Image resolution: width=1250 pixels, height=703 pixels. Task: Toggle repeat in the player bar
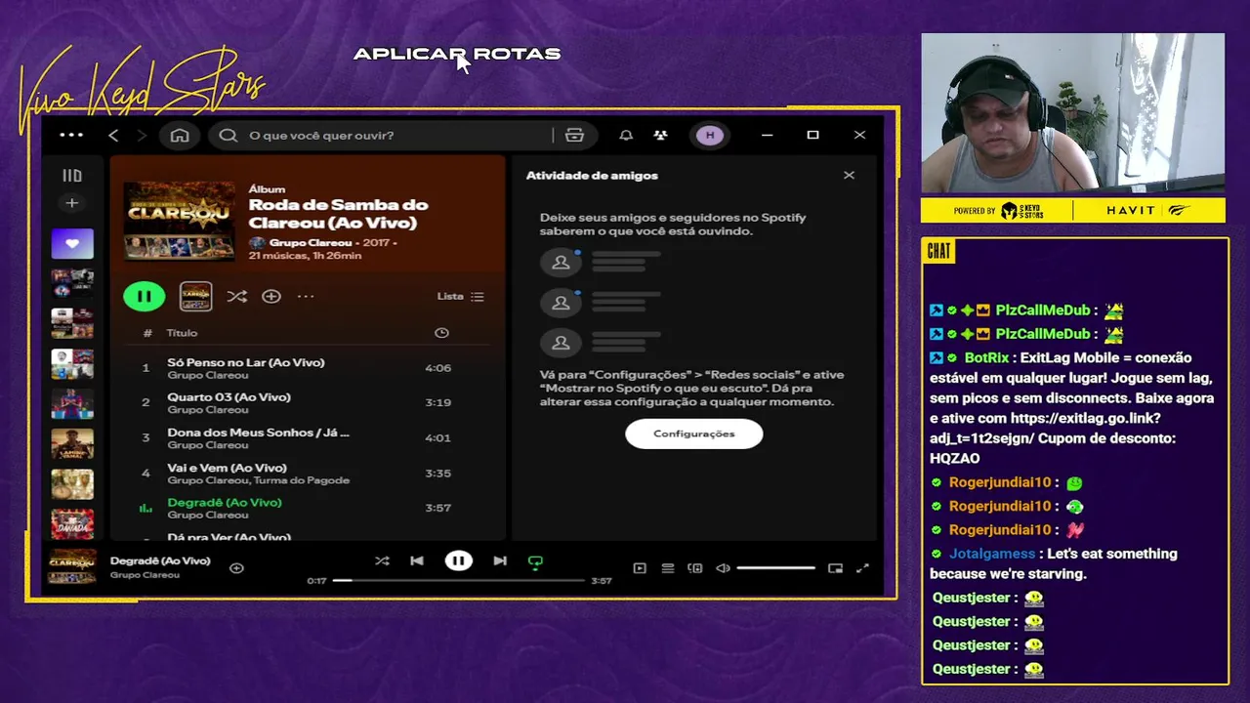[535, 562]
